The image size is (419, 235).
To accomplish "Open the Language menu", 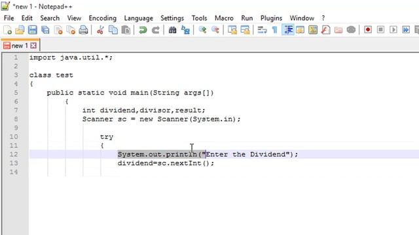I will coord(138,18).
